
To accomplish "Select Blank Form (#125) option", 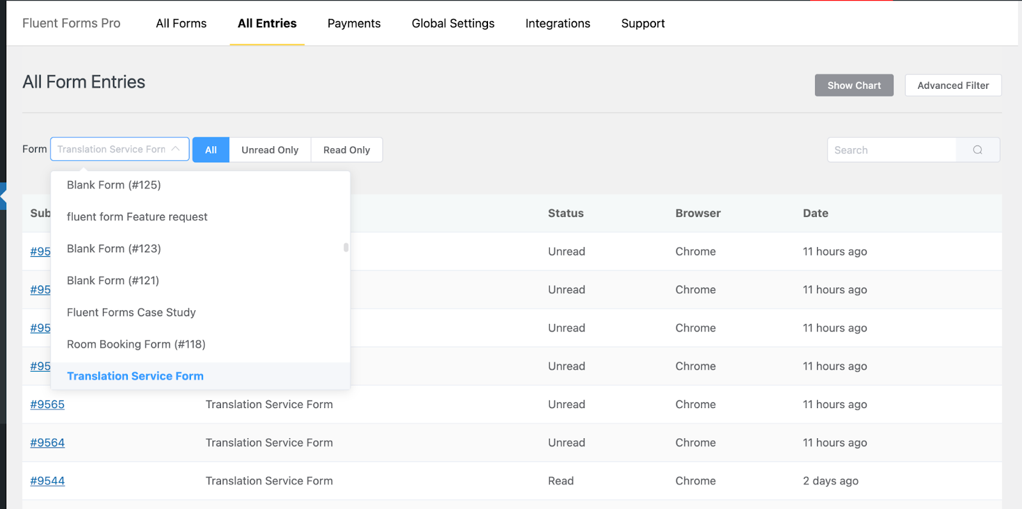I will point(201,185).
